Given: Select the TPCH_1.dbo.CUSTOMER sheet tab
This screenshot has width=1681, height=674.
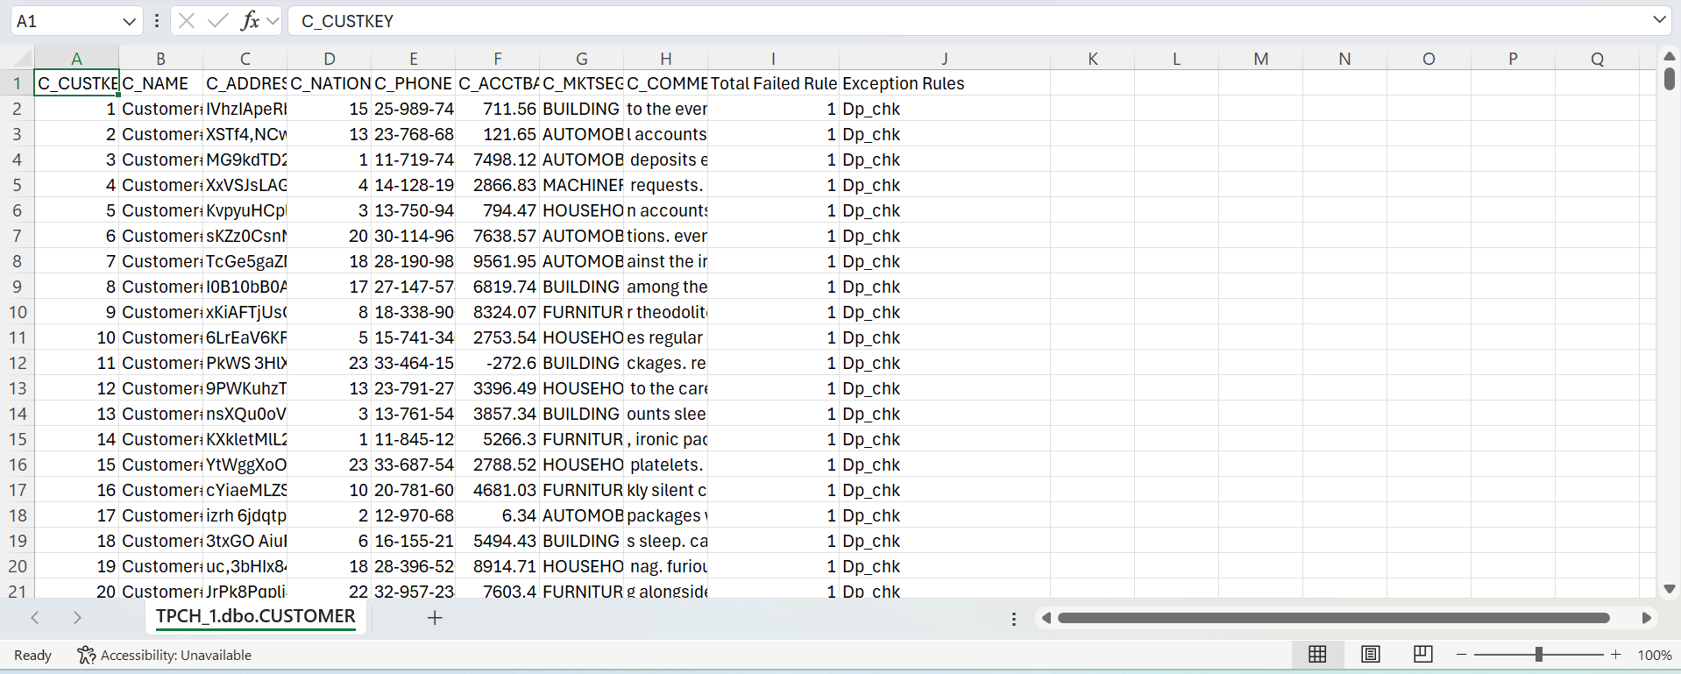Looking at the screenshot, I should (x=256, y=617).
